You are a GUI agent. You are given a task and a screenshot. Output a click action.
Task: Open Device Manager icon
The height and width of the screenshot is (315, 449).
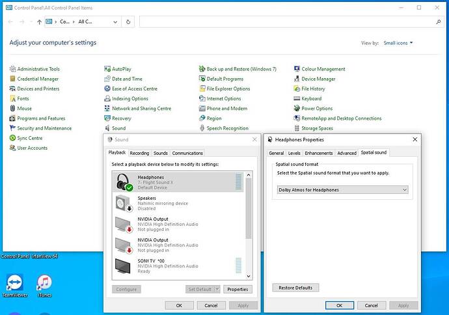click(297, 79)
